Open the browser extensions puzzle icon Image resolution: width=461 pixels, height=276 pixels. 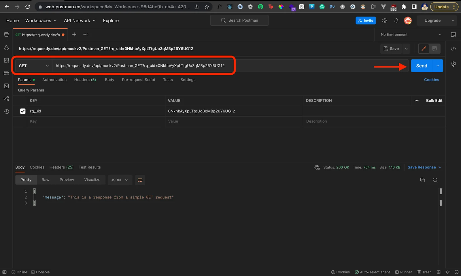pos(404,7)
